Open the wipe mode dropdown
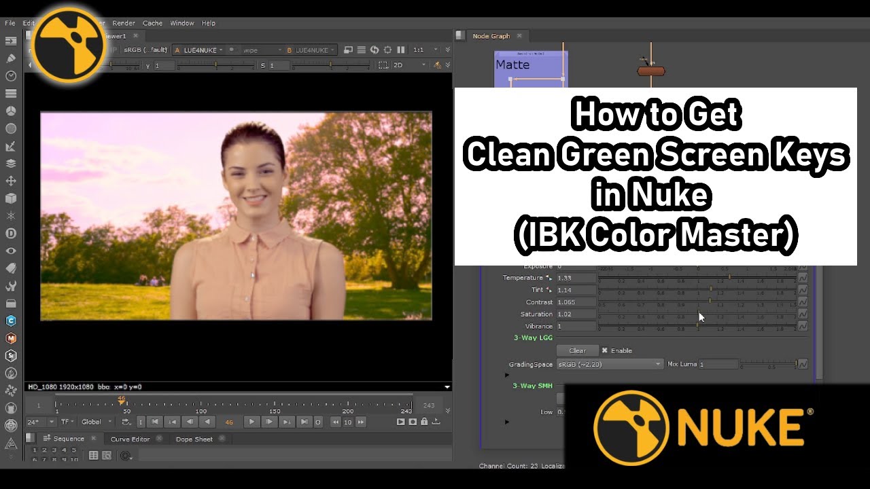The width and height of the screenshot is (870, 489). pyautogui.click(x=262, y=50)
